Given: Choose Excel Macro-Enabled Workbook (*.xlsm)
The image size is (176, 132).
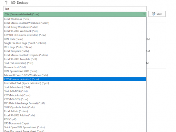Looking at the screenshot, I should coord(75,23).
